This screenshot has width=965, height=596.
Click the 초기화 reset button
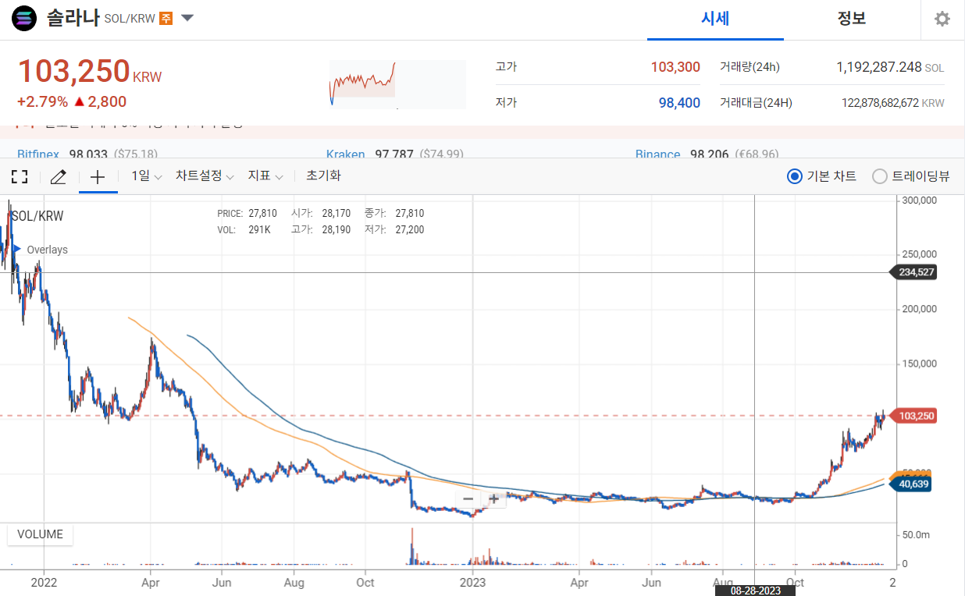click(x=323, y=176)
